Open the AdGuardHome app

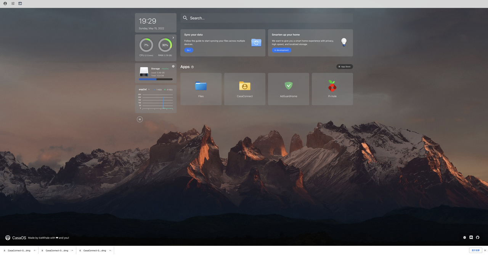[x=289, y=89]
